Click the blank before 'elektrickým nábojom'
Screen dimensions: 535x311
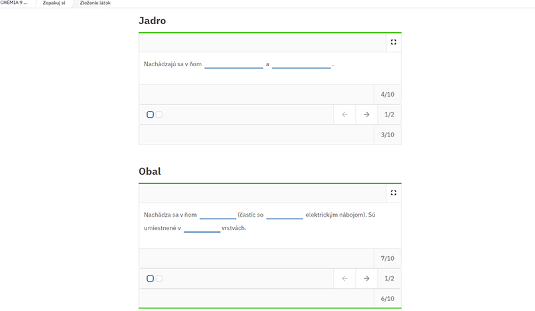pos(285,215)
